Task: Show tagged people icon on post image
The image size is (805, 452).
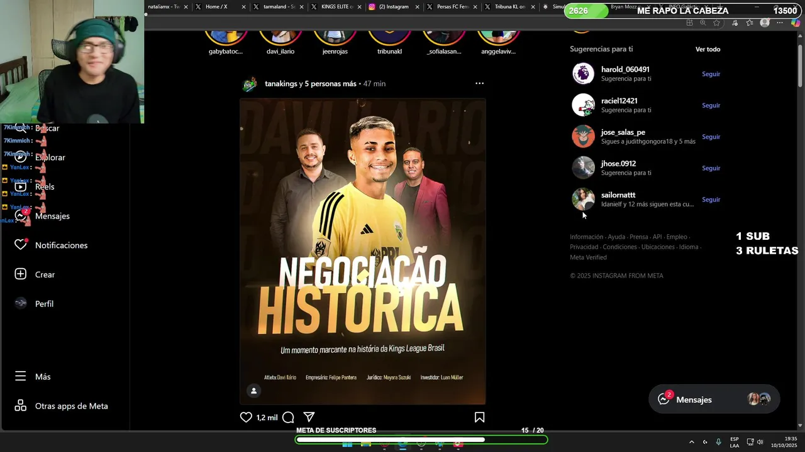Action: pyautogui.click(x=253, y=390)
